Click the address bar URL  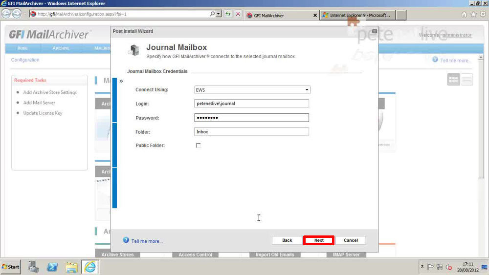82,14
